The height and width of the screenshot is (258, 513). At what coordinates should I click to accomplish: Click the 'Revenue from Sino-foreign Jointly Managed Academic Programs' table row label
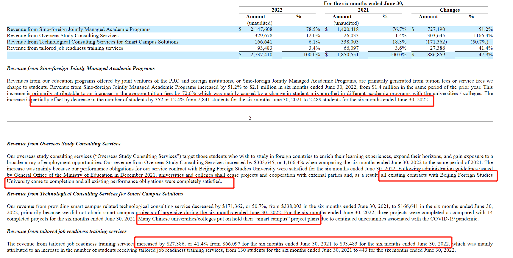79,29
